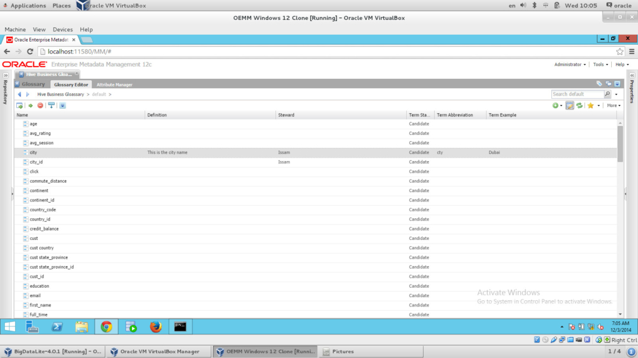Click the green arrow toolbar icon
This screenshot has width=638, height=358.
31,106
